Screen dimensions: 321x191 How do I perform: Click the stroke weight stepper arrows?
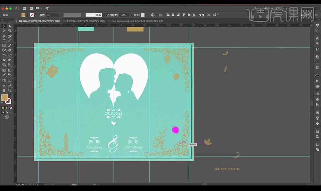click(x=48, y=15)
